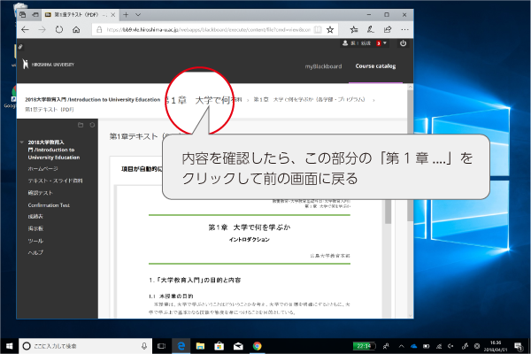
Task: Open Task View from the taskbar
Action: point(162,346)
